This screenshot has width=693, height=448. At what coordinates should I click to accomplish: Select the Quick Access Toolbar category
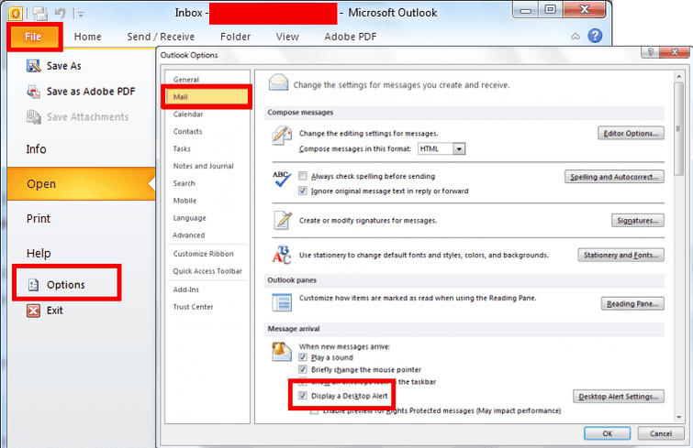tap(207, 271)
